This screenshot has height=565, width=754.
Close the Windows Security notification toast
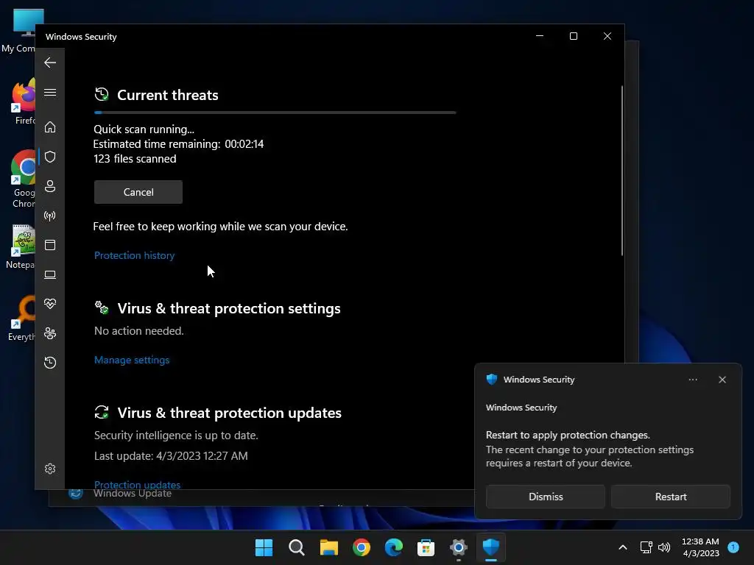click(722, 380)
